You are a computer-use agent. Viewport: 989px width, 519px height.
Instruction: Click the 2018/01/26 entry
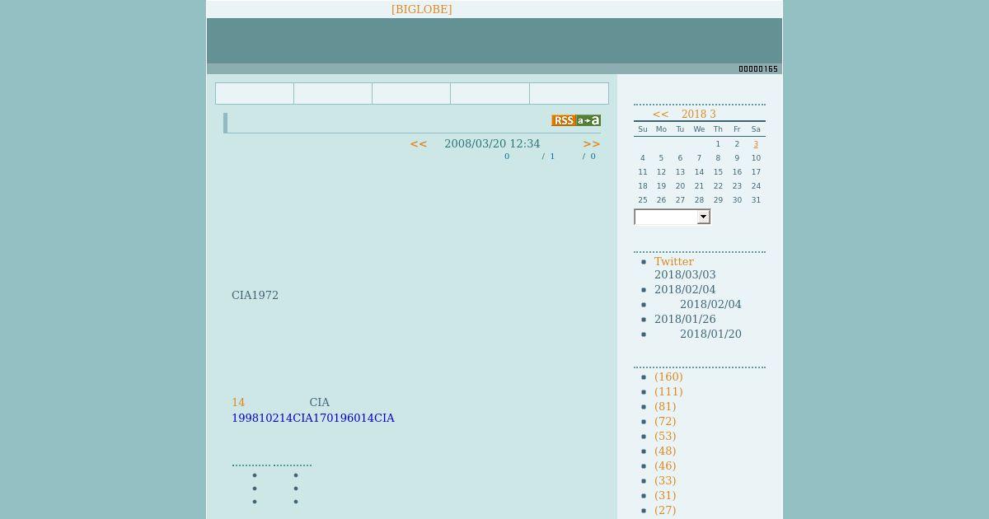pos(685,320)
